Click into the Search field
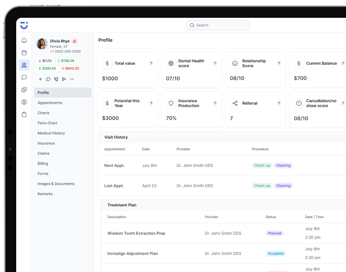This screenshot has width=346, height=272. click(218, 25)
